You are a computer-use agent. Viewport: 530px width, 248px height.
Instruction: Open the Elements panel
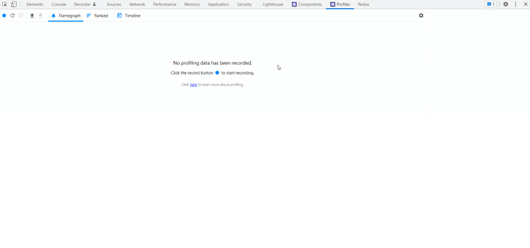[x=35, y=4]
